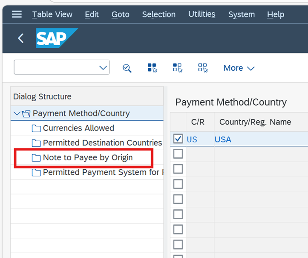Select Permitted Payment System node
This screenshot has width=308, height=258.
(x=103, y=172)
